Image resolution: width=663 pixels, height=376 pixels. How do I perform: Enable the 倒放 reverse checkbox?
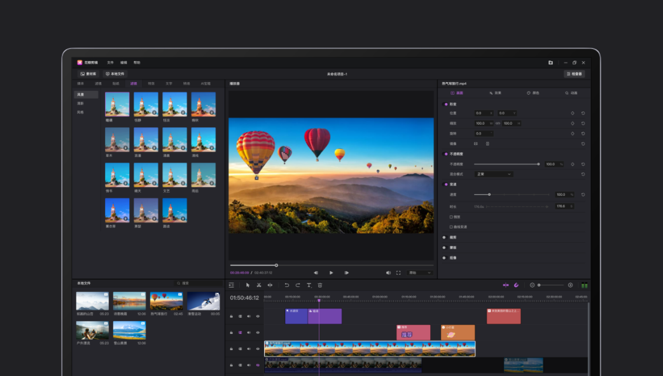coord(451,216)
